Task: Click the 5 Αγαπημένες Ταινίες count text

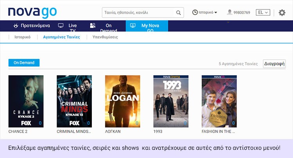Action: tap(238, 64)
